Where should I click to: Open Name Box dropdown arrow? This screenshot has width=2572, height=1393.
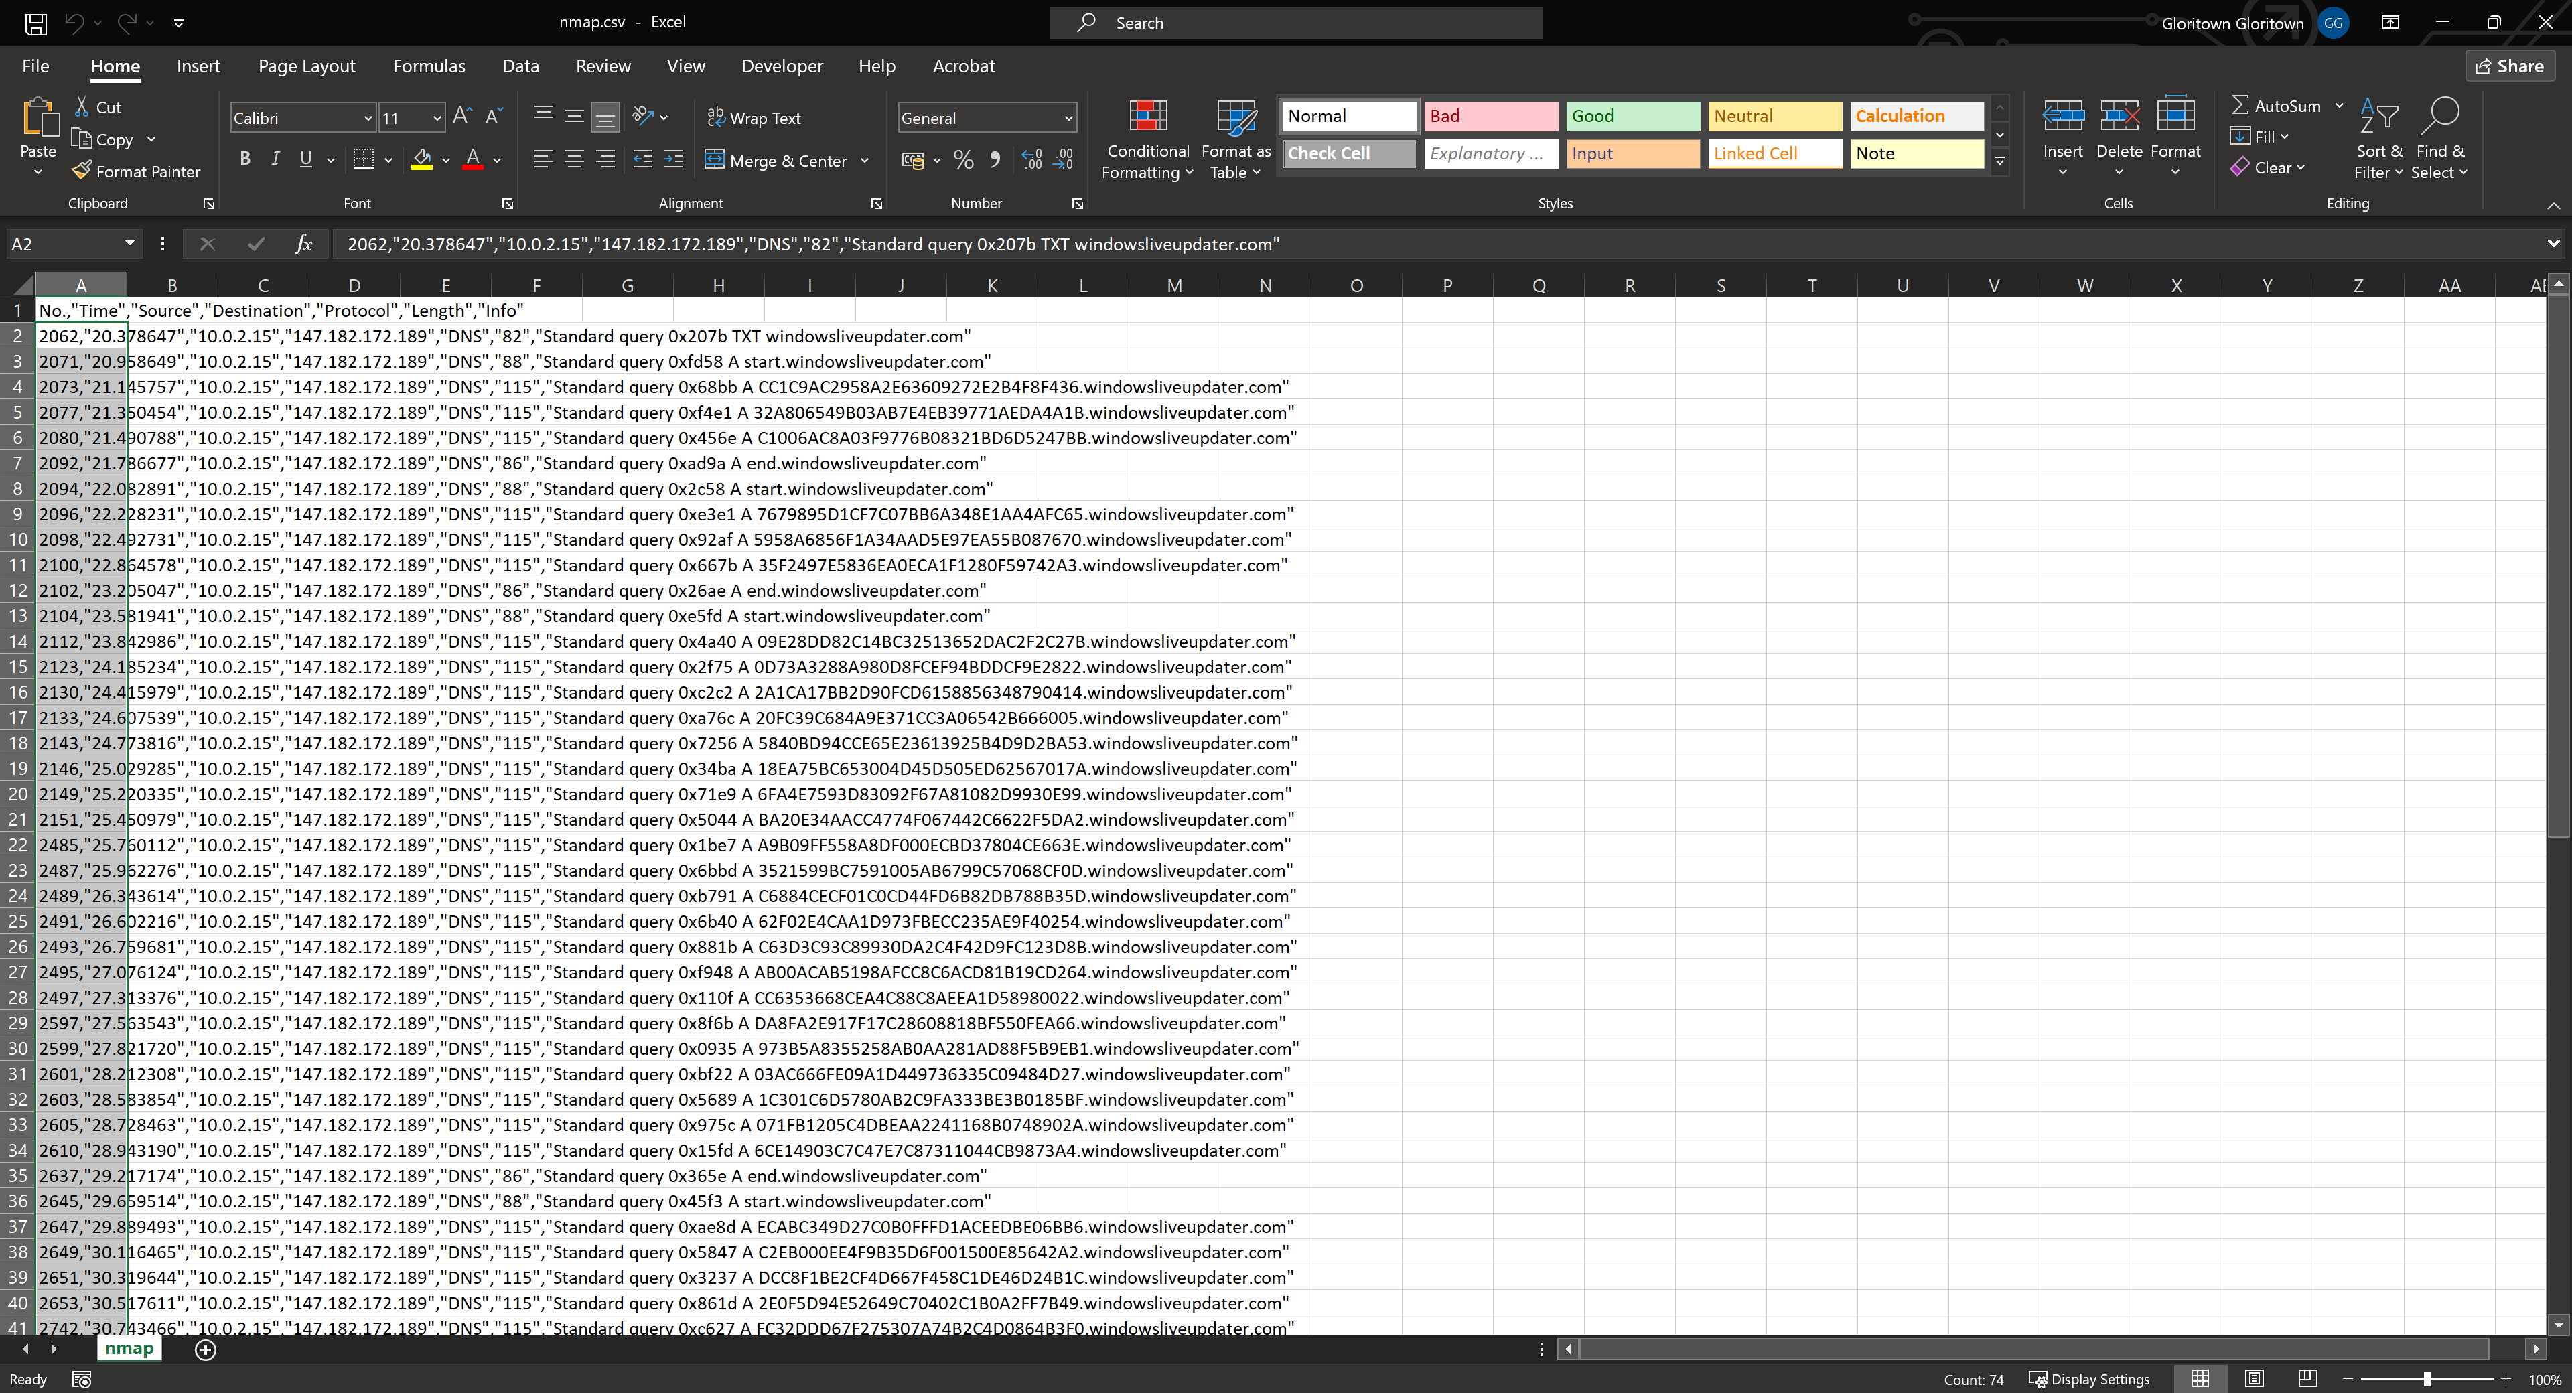pyautogui.click(x=129, y=244)
